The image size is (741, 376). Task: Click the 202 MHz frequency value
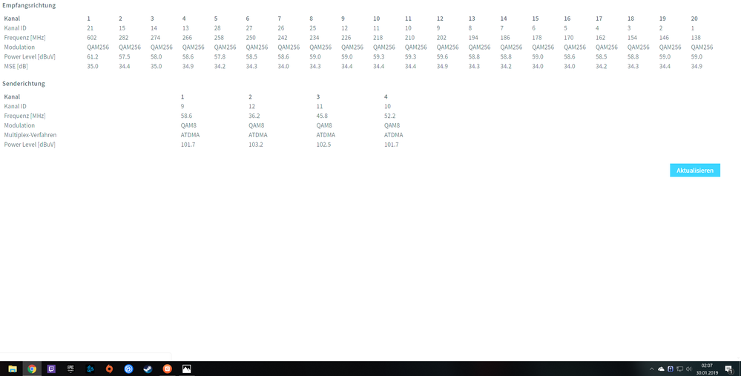[441, 38]
